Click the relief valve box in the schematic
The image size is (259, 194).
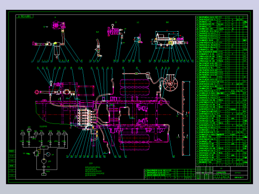point(36,153)
